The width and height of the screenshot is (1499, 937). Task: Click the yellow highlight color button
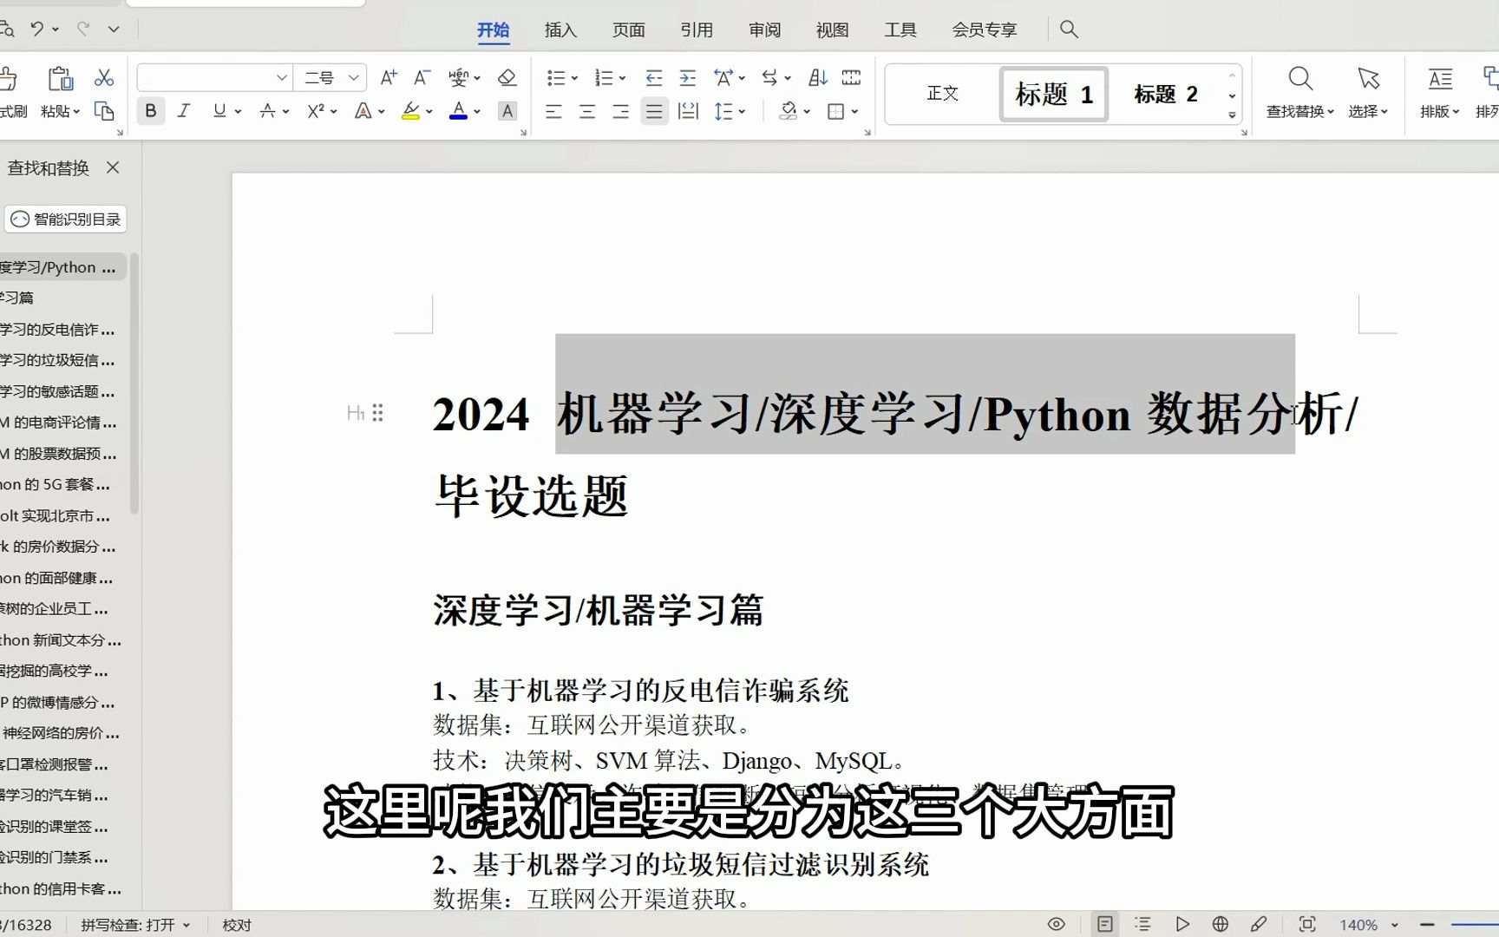pyautogui.click(x=410, y=111)
